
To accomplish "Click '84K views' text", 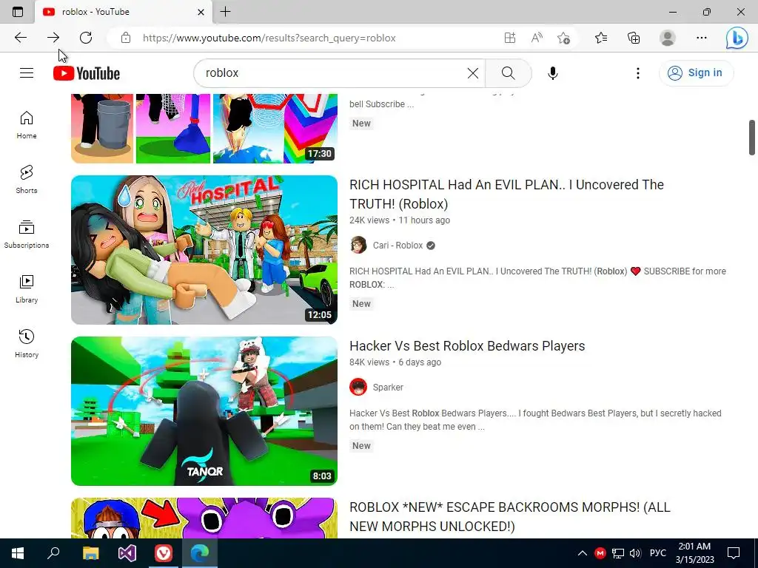I will coord(369,362).
